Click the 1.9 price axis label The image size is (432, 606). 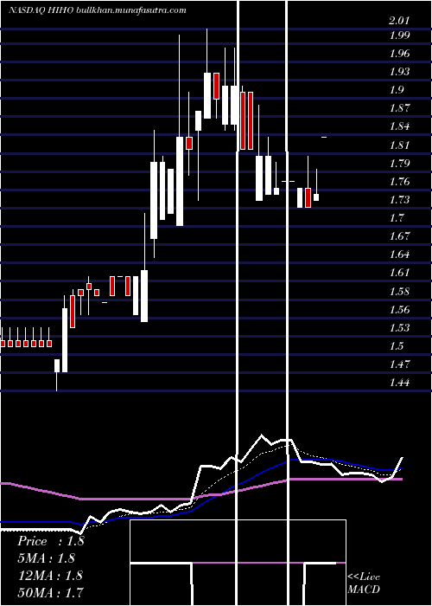397,90
